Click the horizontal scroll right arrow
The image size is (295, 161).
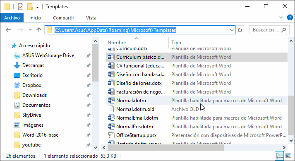click(284, 148)
